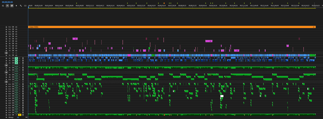Click the playhead timecode 00;00;00;00
This screenshot has height=119, width=323.
[x=7, y=2]
